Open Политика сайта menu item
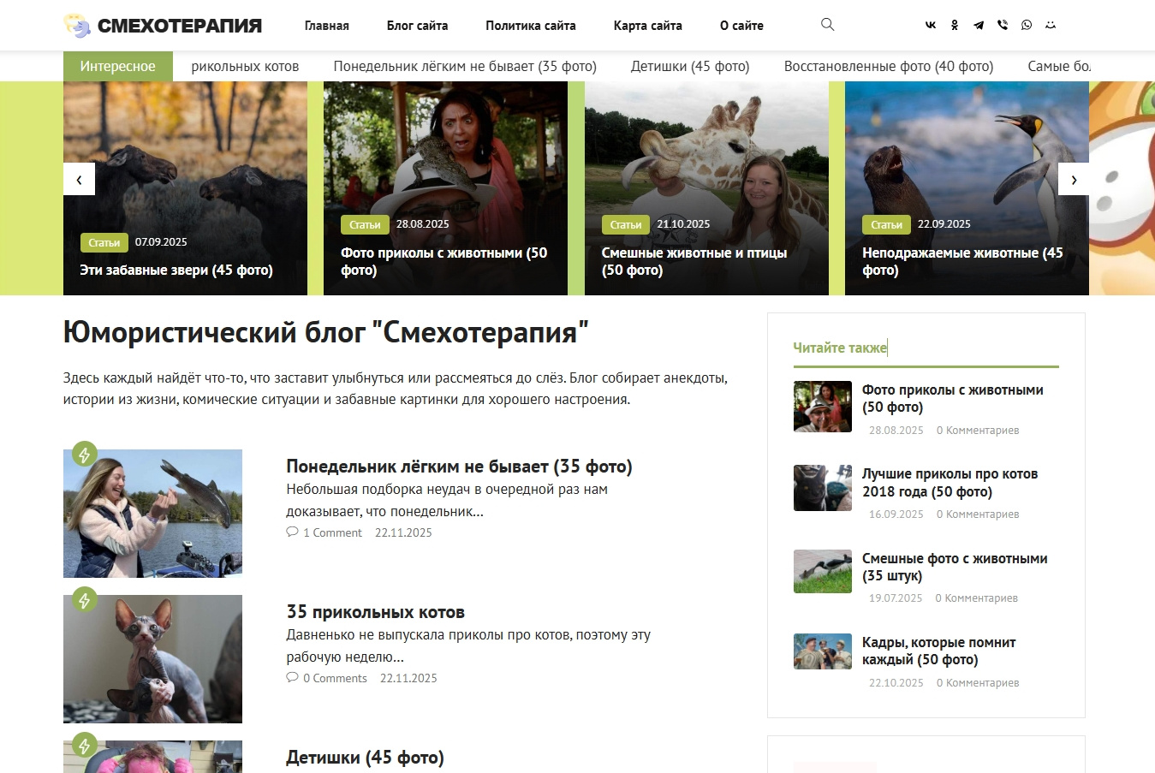The image size is (1155, 773). (531, 26)
